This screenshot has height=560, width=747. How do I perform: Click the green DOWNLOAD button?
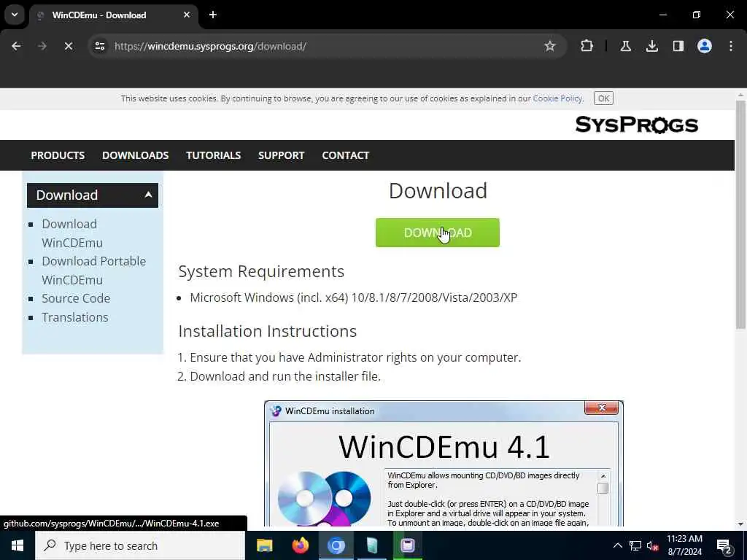click(x=438, y=233)
